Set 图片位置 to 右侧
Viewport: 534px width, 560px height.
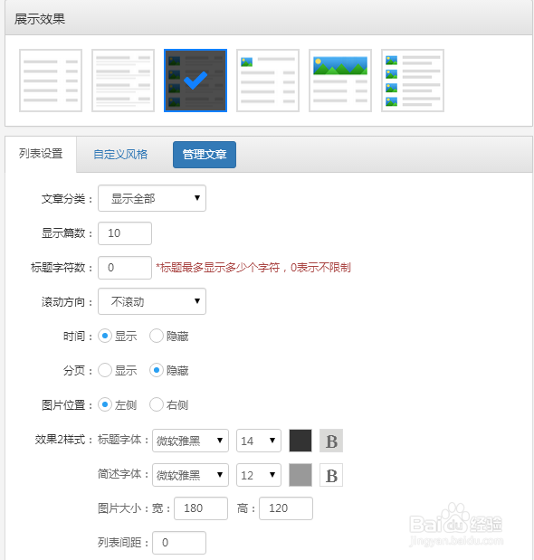(x=157, y=404)
